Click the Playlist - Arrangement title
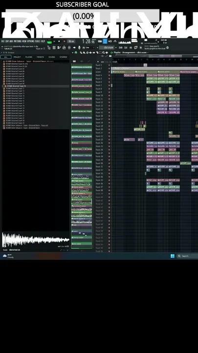The height and width of the screenshot is (353, 198). tap(131, 52)
